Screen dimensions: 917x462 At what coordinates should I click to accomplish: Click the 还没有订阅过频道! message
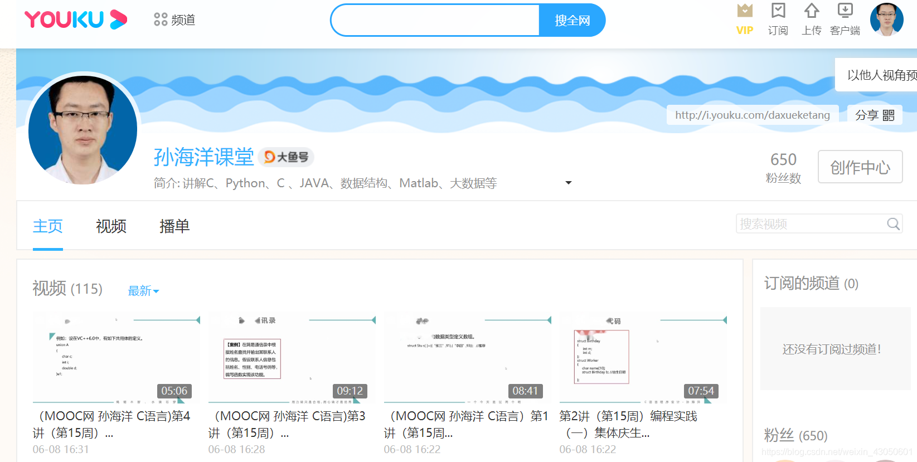click(832, 349)
